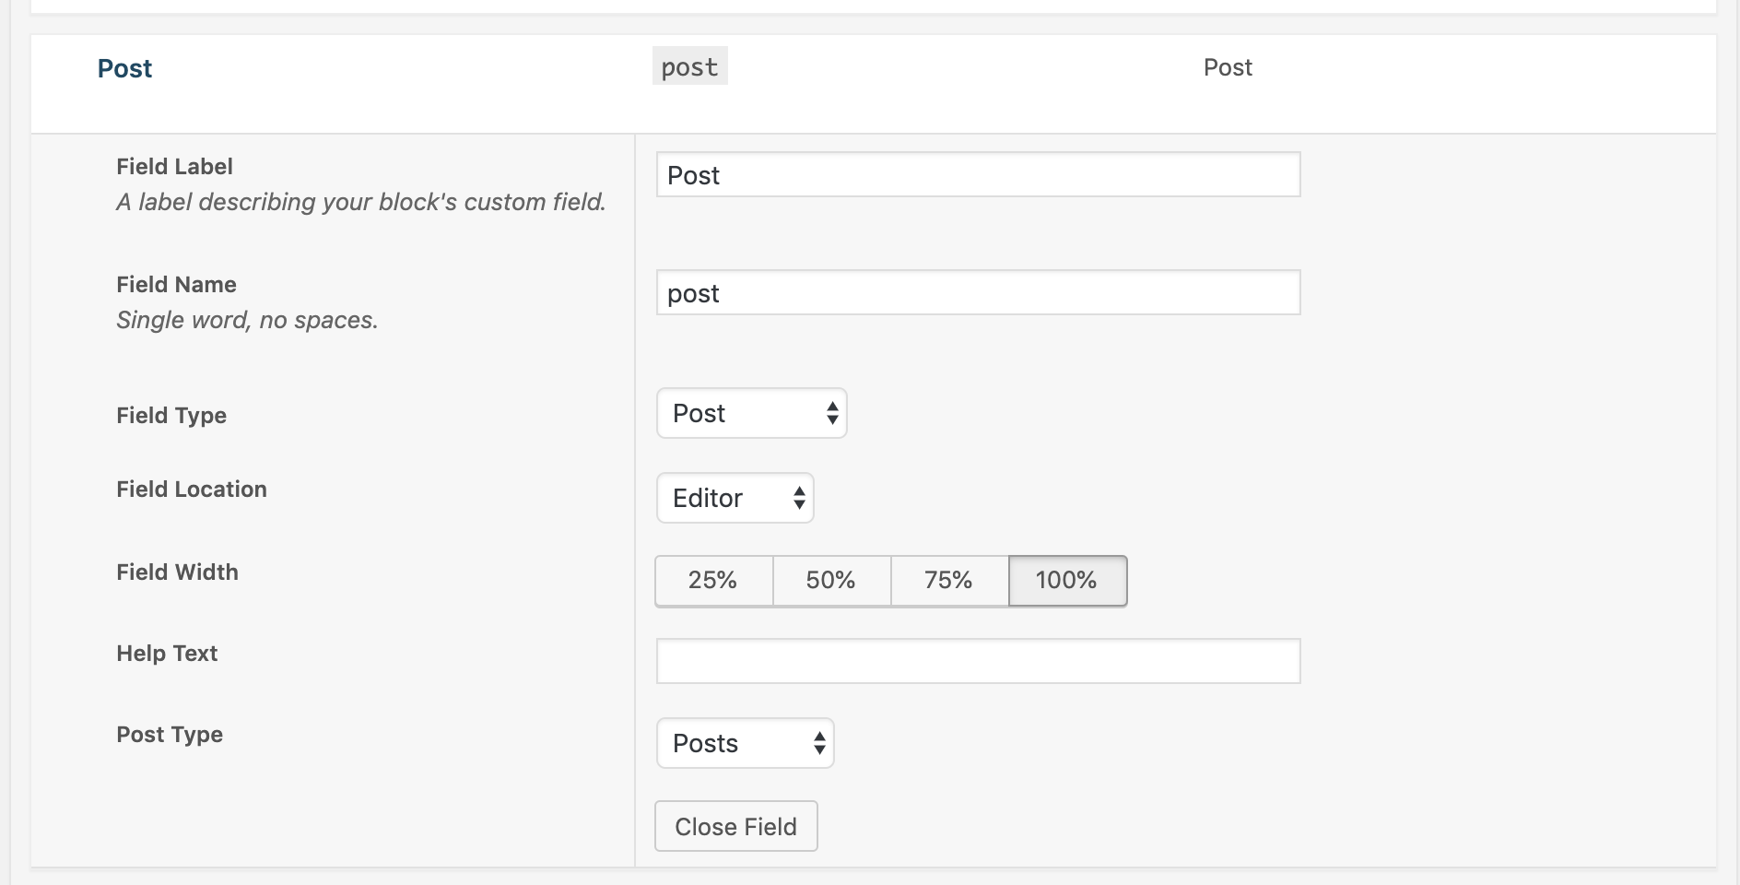Click inside the Field Name text box

point(977,292)
